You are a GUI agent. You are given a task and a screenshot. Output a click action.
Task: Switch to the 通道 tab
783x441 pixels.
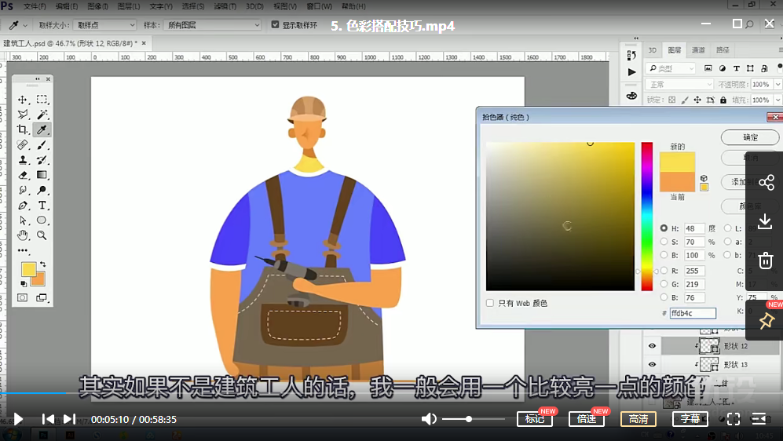click(698, 50)
